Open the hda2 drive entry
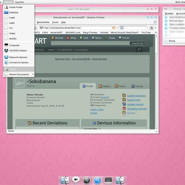 [x=19, y=18]
